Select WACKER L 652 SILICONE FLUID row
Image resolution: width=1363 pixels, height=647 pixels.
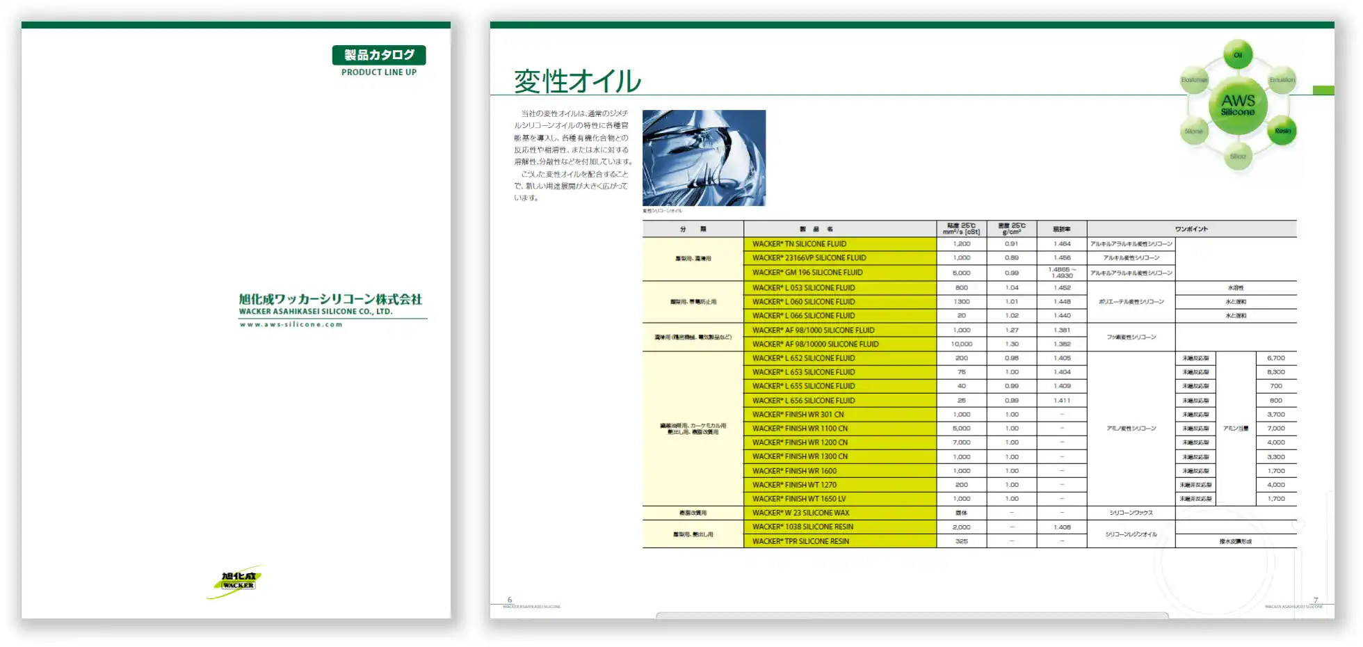coord(840,358)
